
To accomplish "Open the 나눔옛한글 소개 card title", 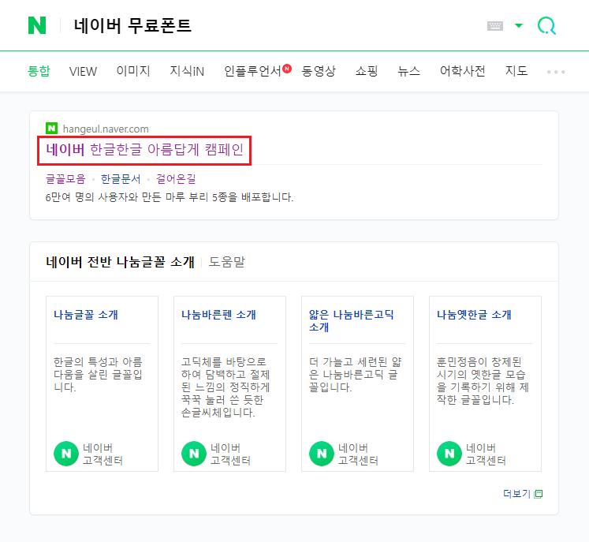I will [474, 314].
